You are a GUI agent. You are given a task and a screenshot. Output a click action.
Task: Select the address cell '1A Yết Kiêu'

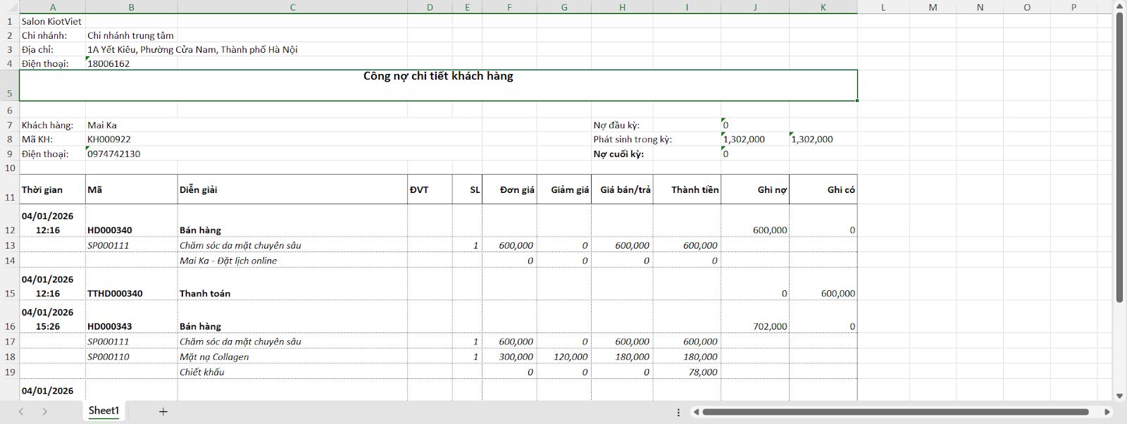coord(192,49)
